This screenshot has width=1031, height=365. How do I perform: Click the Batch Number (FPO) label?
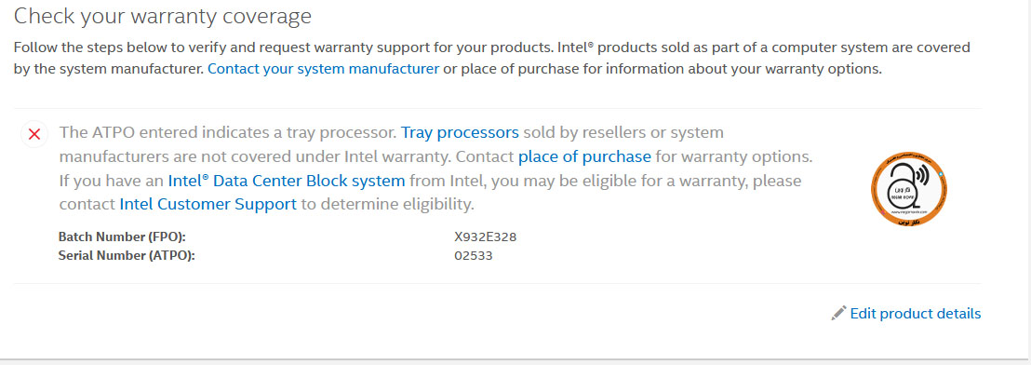(x=127, y=237)
